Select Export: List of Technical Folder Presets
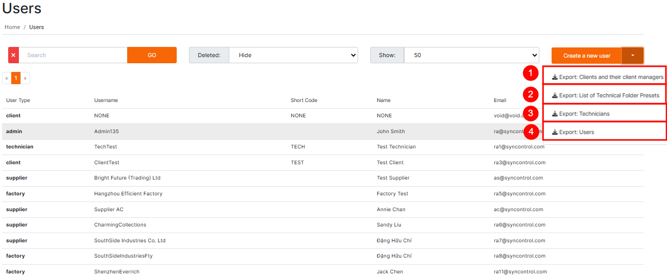The image size is (667, 278). click(609, 95)
